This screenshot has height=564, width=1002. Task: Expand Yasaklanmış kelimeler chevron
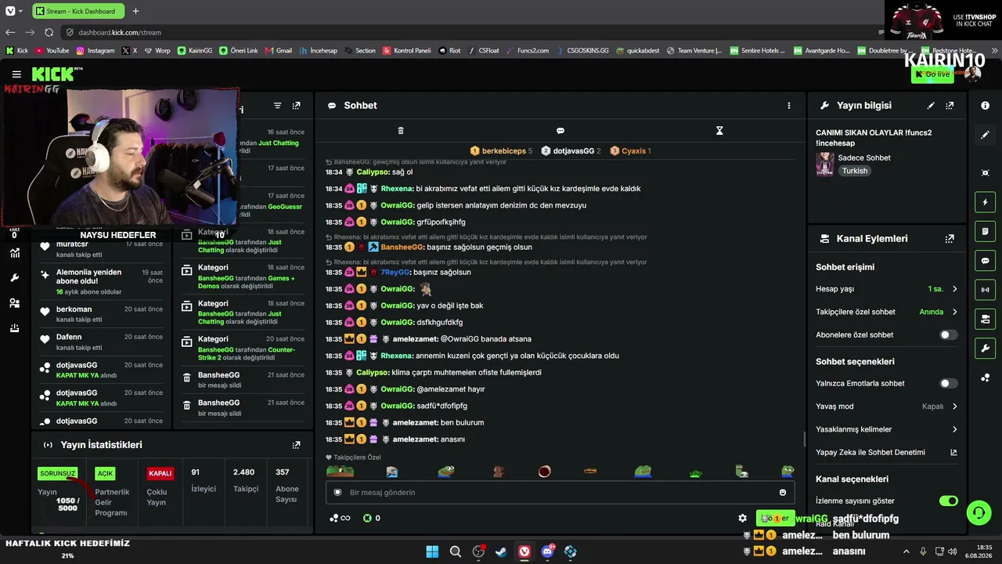(x=954, y=429)
